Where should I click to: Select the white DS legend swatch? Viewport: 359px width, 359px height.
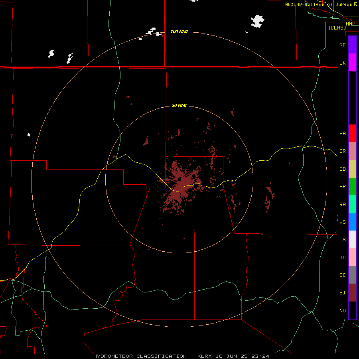coord(352,239)
